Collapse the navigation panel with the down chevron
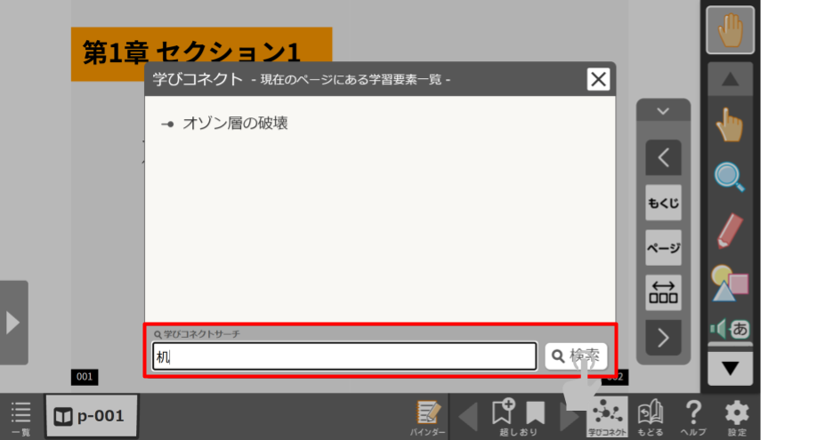 (x=663, y=111)
